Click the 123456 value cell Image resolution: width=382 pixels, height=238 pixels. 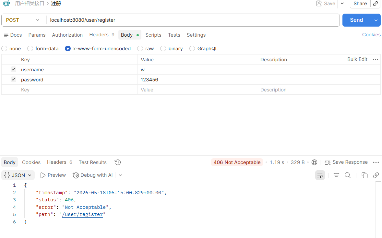pyautogui.click(x=197, y=79)
